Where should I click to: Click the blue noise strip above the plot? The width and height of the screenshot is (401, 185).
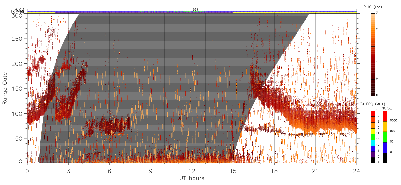tap(192, 11)
